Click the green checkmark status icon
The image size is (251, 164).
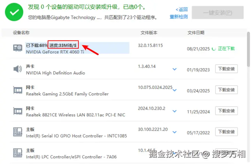(x=14, y=12)
